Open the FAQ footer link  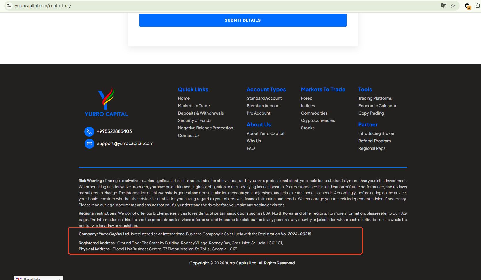251,148
